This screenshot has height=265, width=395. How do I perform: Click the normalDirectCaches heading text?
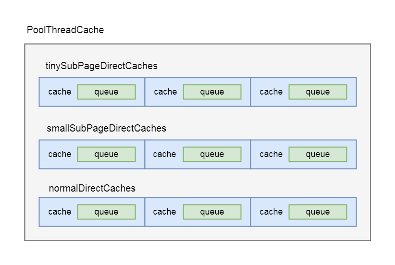(x=92, y=188)
